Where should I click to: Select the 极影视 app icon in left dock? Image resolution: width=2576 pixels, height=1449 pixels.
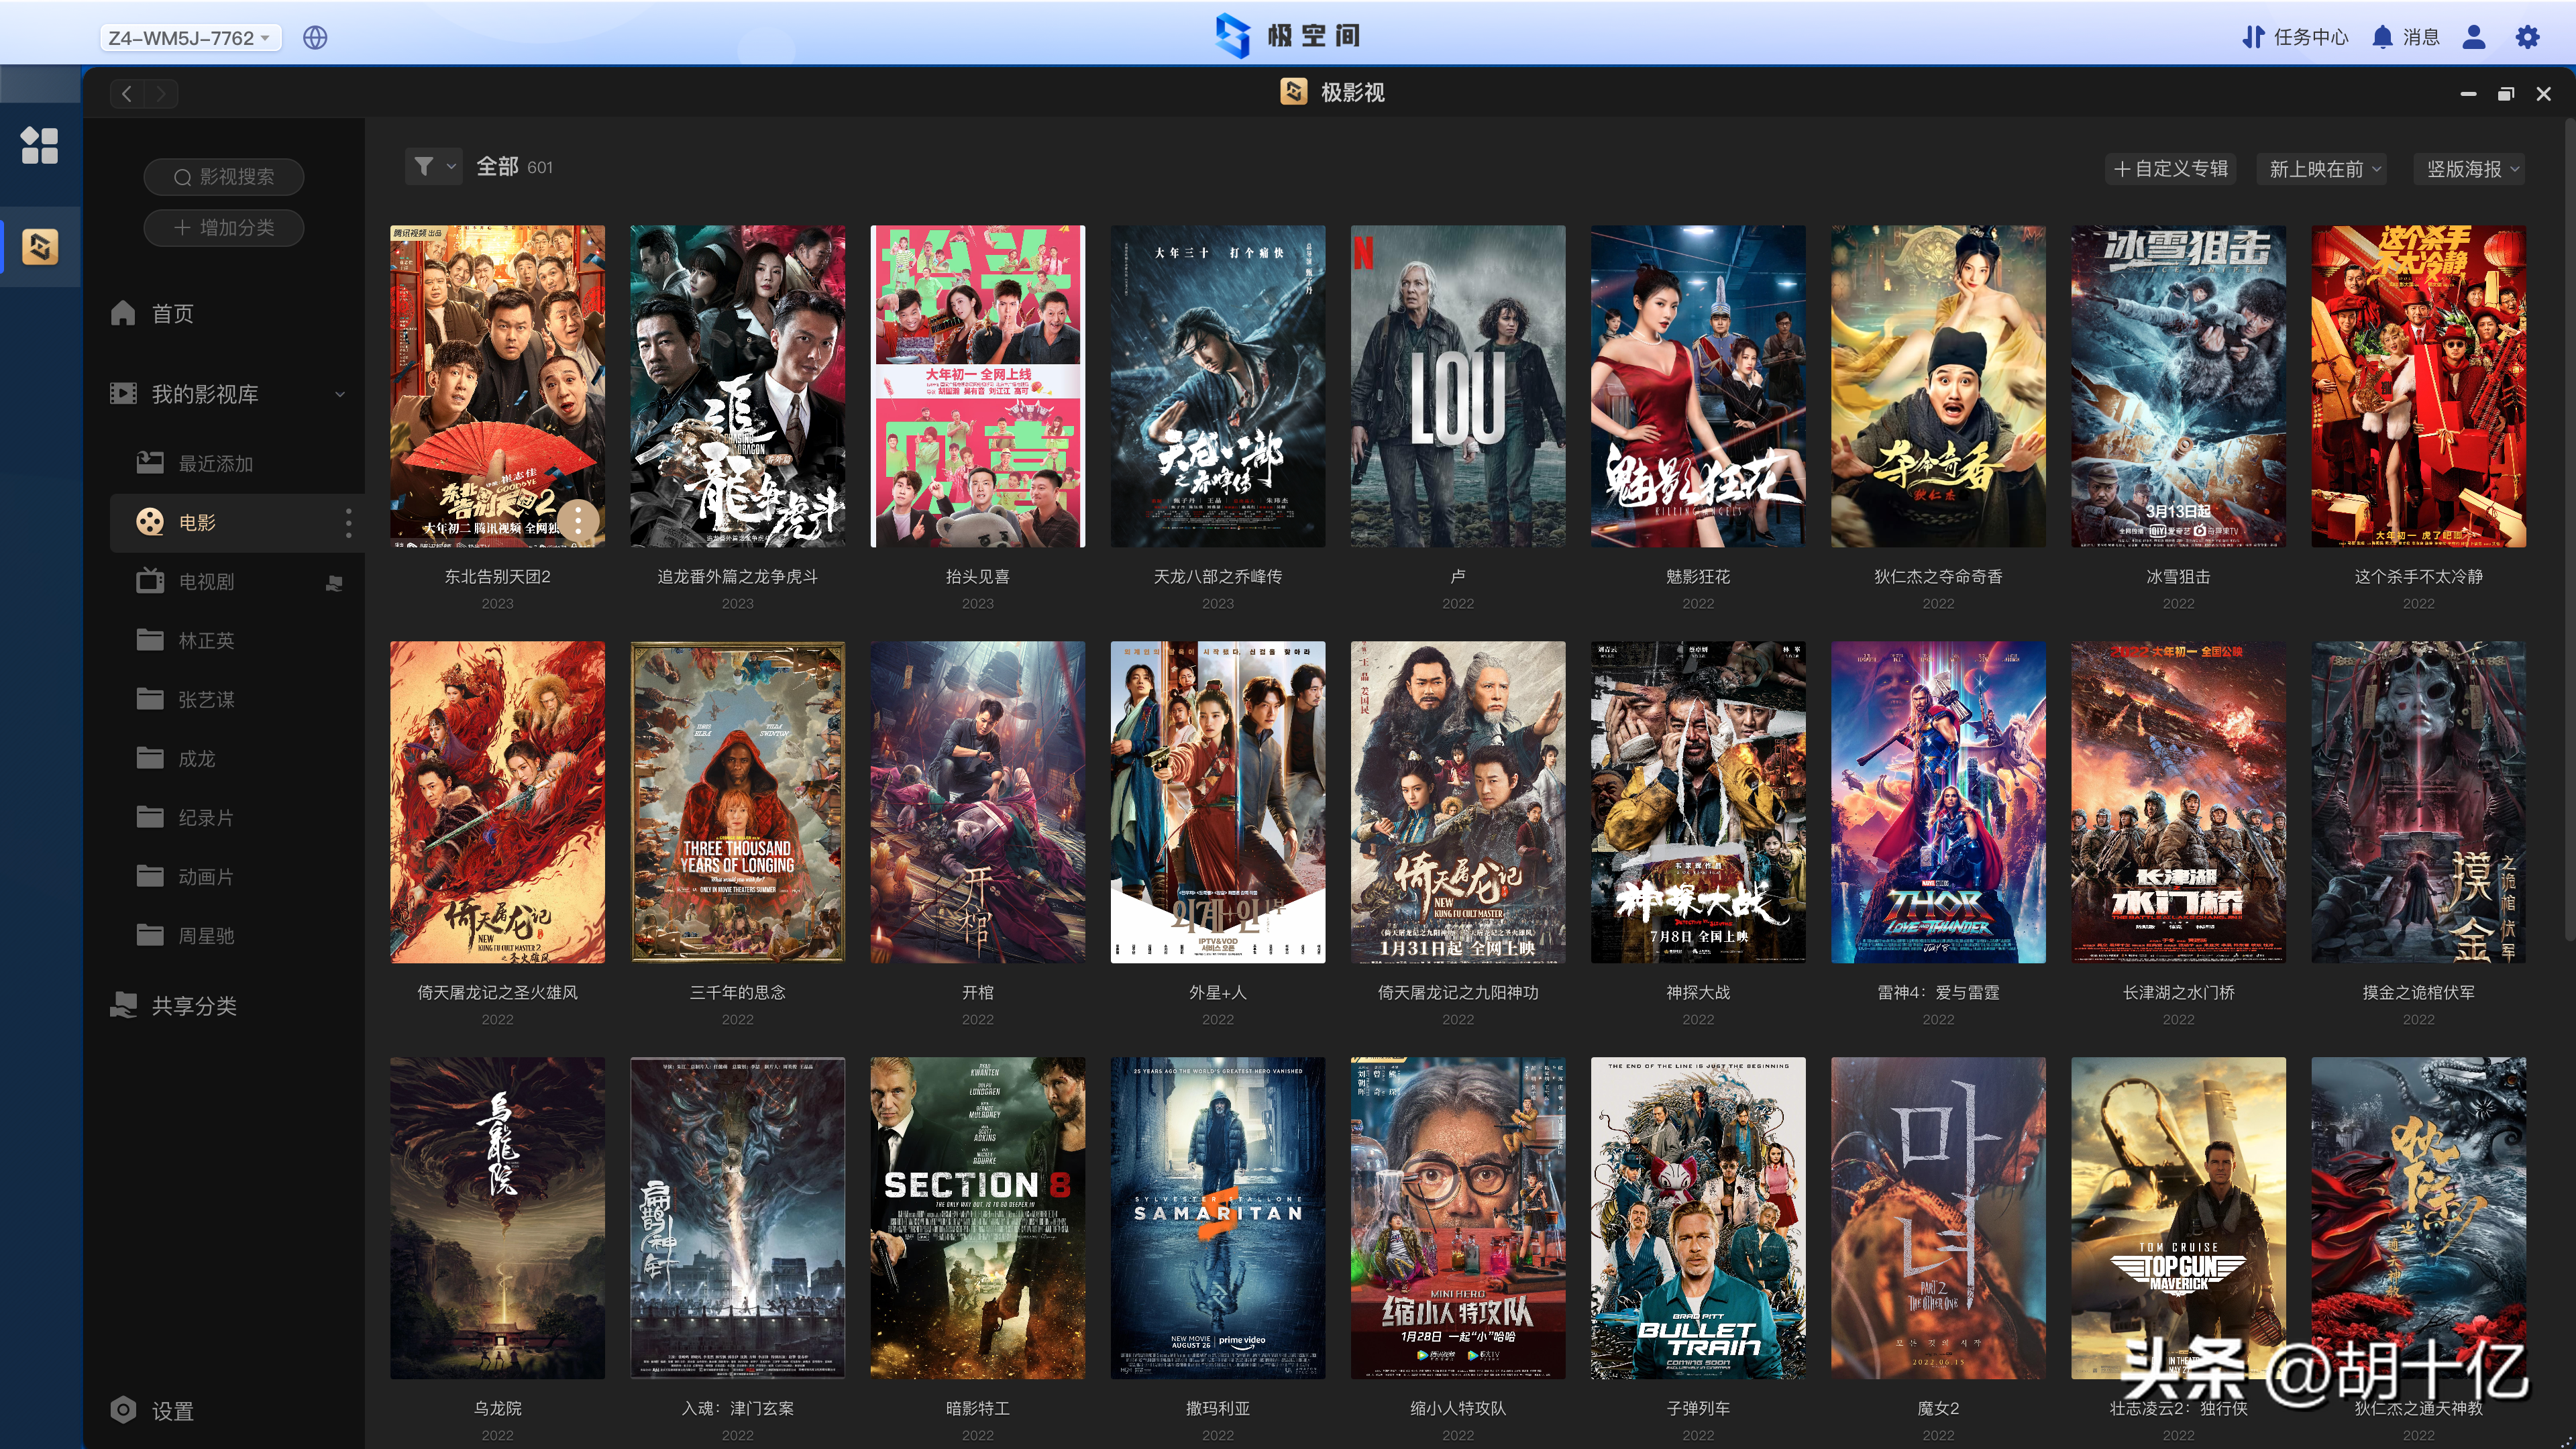click(x=40, y=246)
